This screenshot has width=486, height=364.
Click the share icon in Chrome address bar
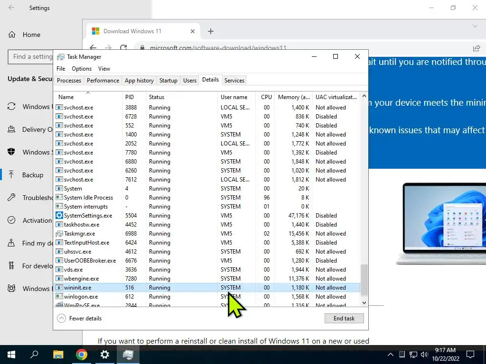[x=477, y=48]
